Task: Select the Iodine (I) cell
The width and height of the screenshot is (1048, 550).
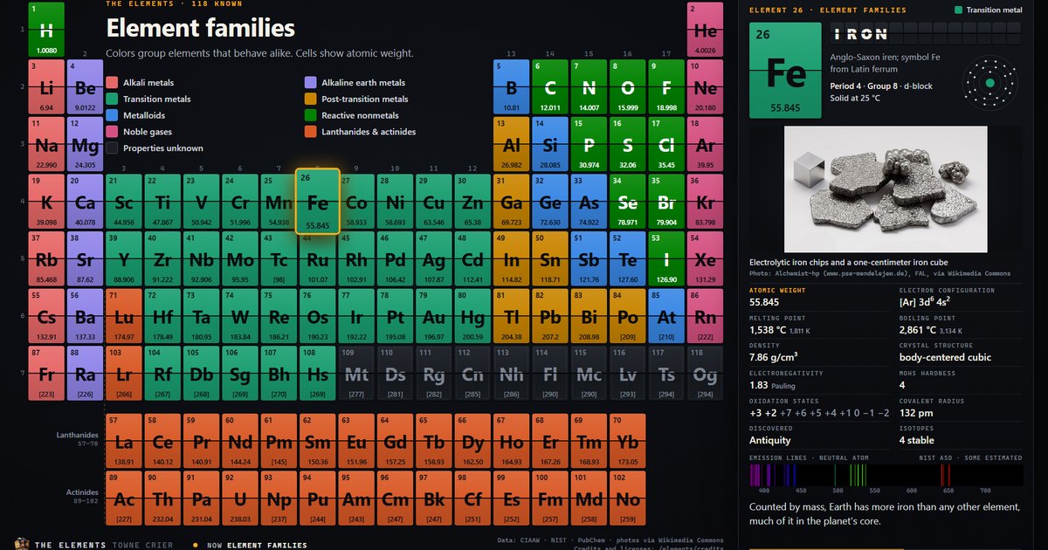Action: pos(666,259)
